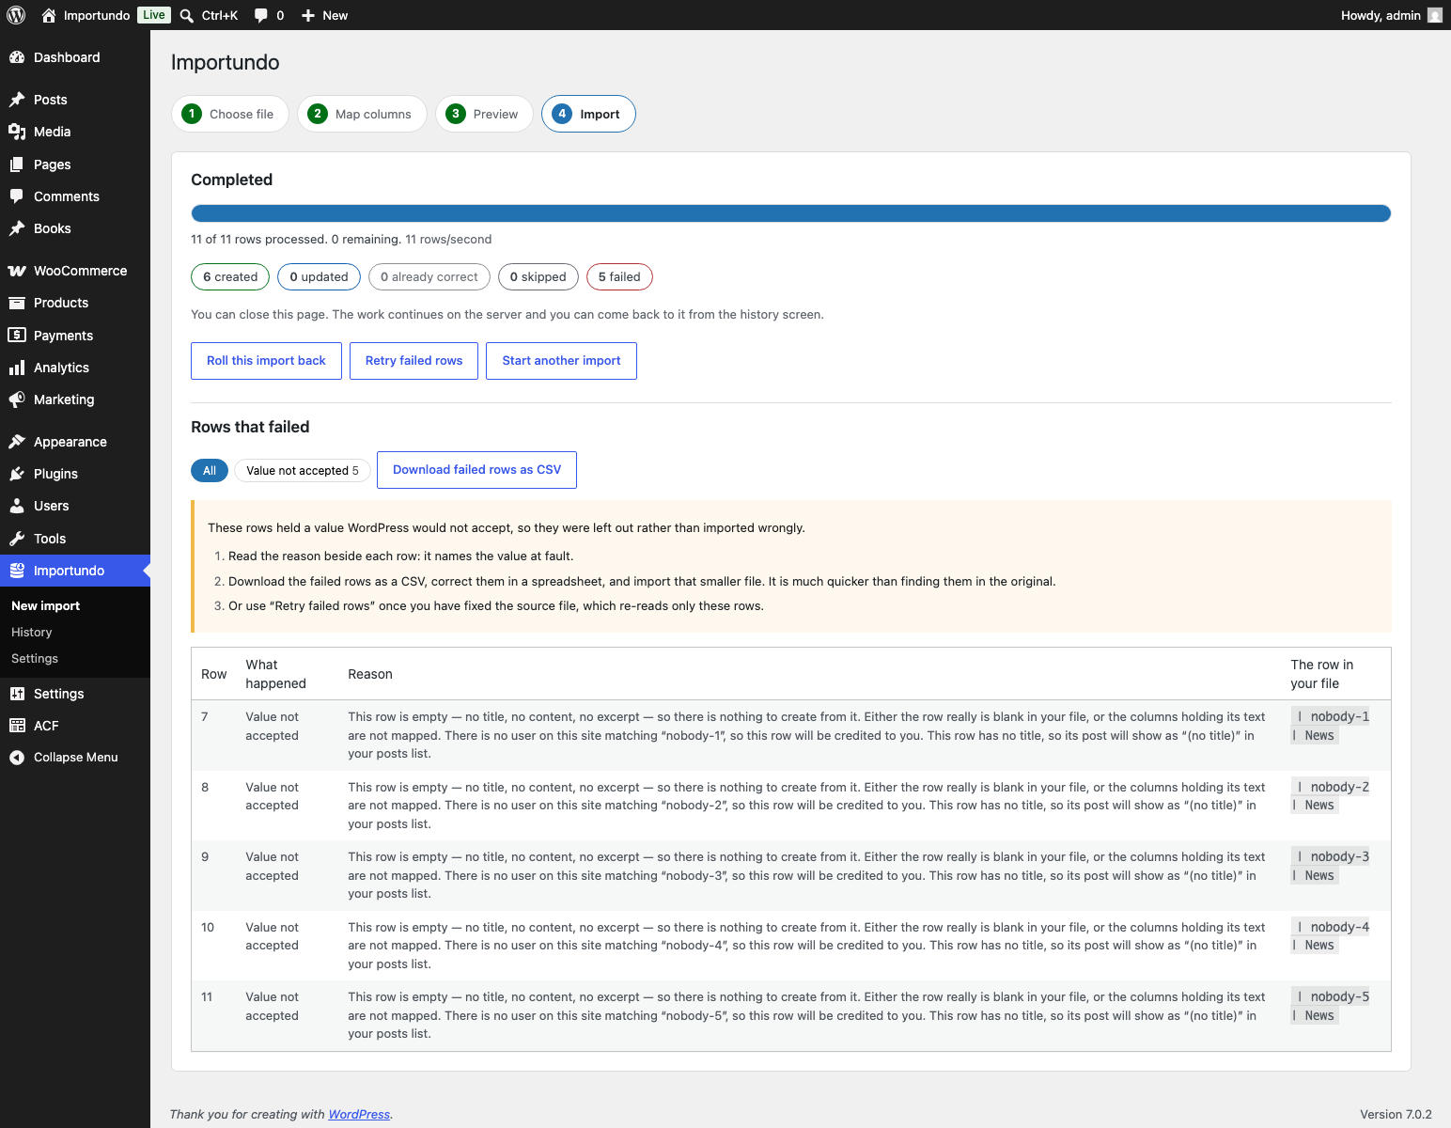Screen dimensions: 1451x1128
Task: Open the Ctrl+K search magnifier icon
Action: [x=187, y=15]
